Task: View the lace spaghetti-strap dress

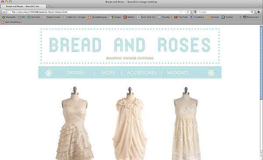Action: [x=186, y=124]
